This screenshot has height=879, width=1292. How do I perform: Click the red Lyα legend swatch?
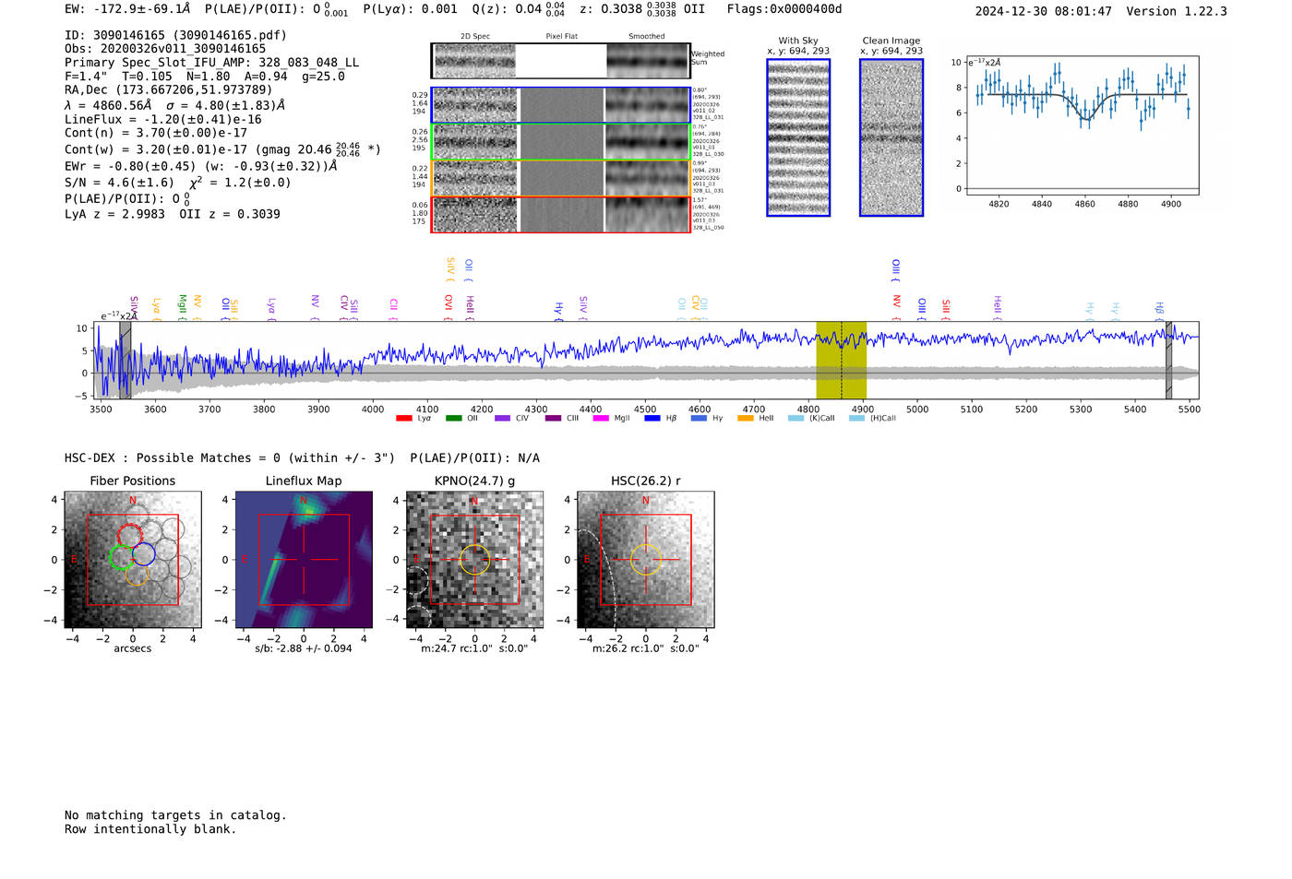click(403, 419)
